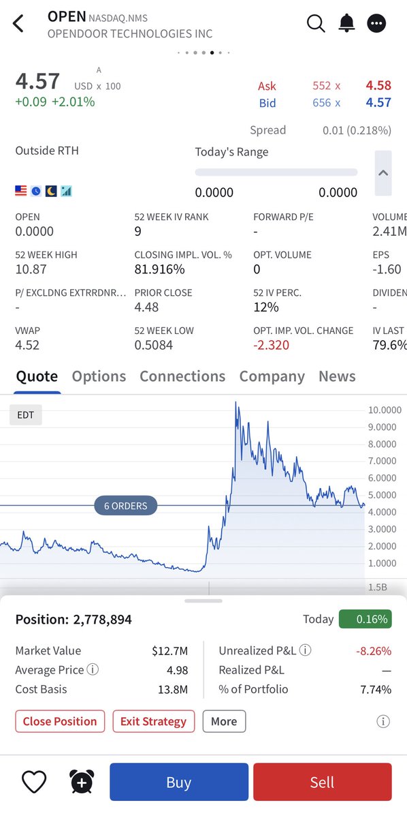Viewport: 407px width, 818px height.
Task: Tap the OPENDOOR TECHNOLOGIES INC title
Action: [x=130, y=33]
